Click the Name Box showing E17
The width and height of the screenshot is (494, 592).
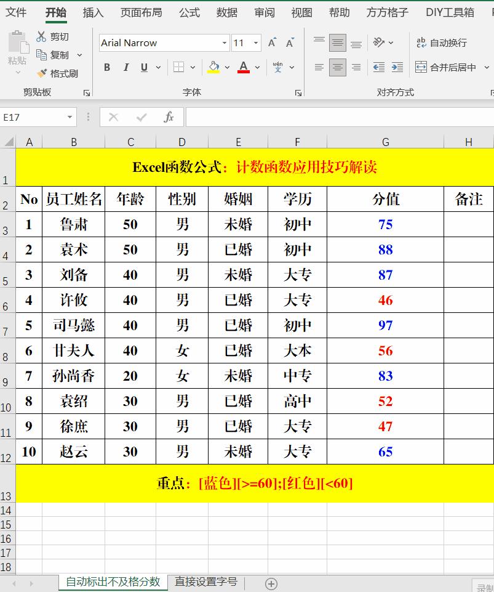tap(34, 116)
